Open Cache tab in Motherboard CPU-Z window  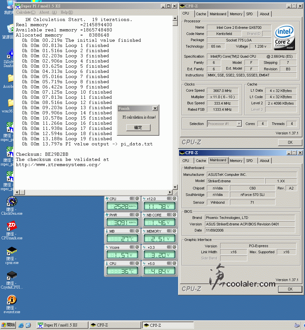[x=201, y=161]
